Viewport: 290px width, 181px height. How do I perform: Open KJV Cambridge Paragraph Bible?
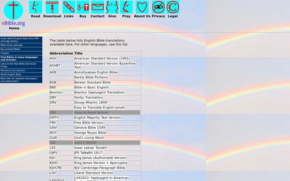99,168
